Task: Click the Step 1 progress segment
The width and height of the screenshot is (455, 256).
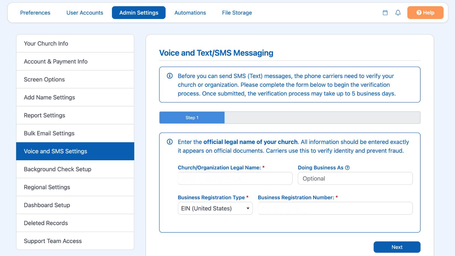Action: [192, 117]
